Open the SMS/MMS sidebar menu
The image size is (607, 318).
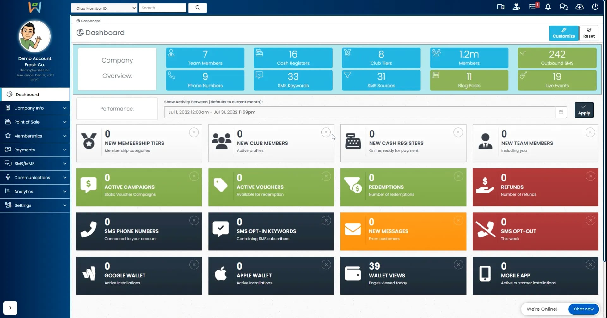point(35,164)
